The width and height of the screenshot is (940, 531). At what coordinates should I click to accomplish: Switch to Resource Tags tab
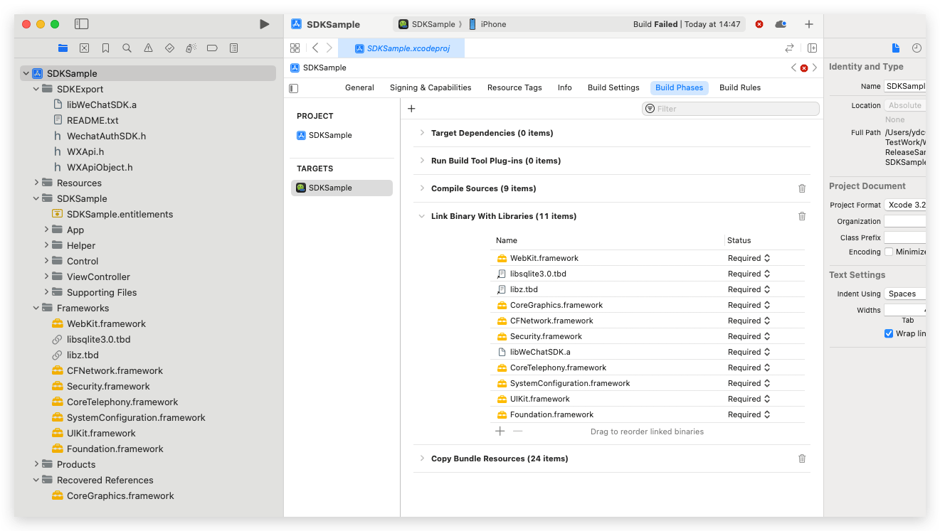(514, 87)
